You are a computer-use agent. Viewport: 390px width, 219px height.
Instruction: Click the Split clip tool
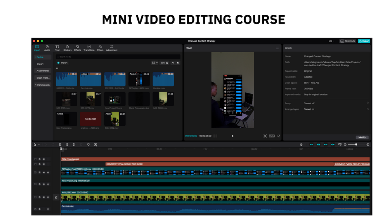[x=60, y=145]
